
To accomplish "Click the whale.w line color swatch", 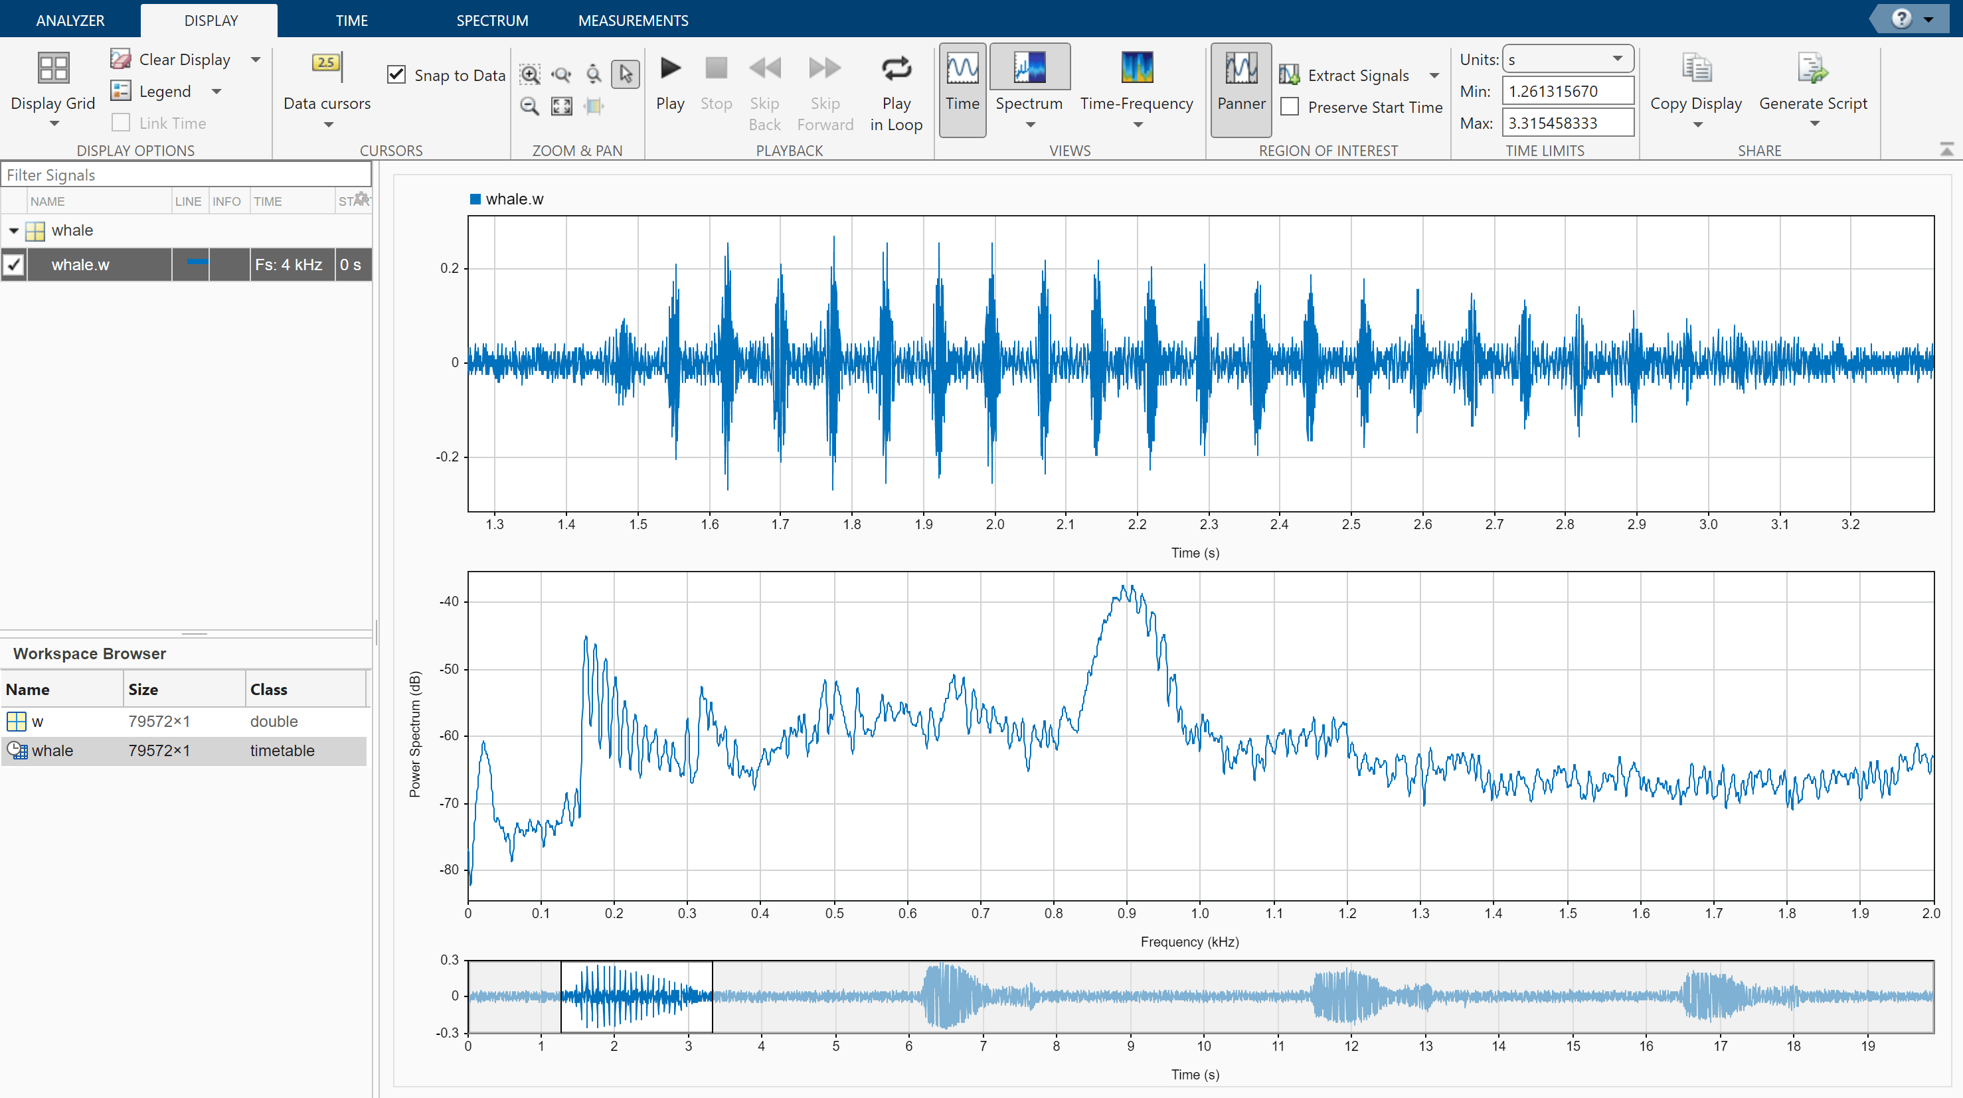I will [x=197, y=263].
